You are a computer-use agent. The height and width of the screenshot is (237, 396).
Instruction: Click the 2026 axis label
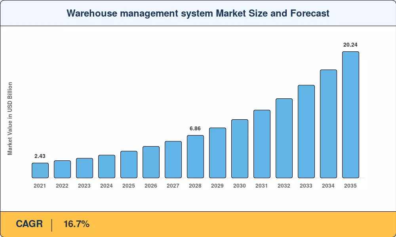[x=151, y=186]
